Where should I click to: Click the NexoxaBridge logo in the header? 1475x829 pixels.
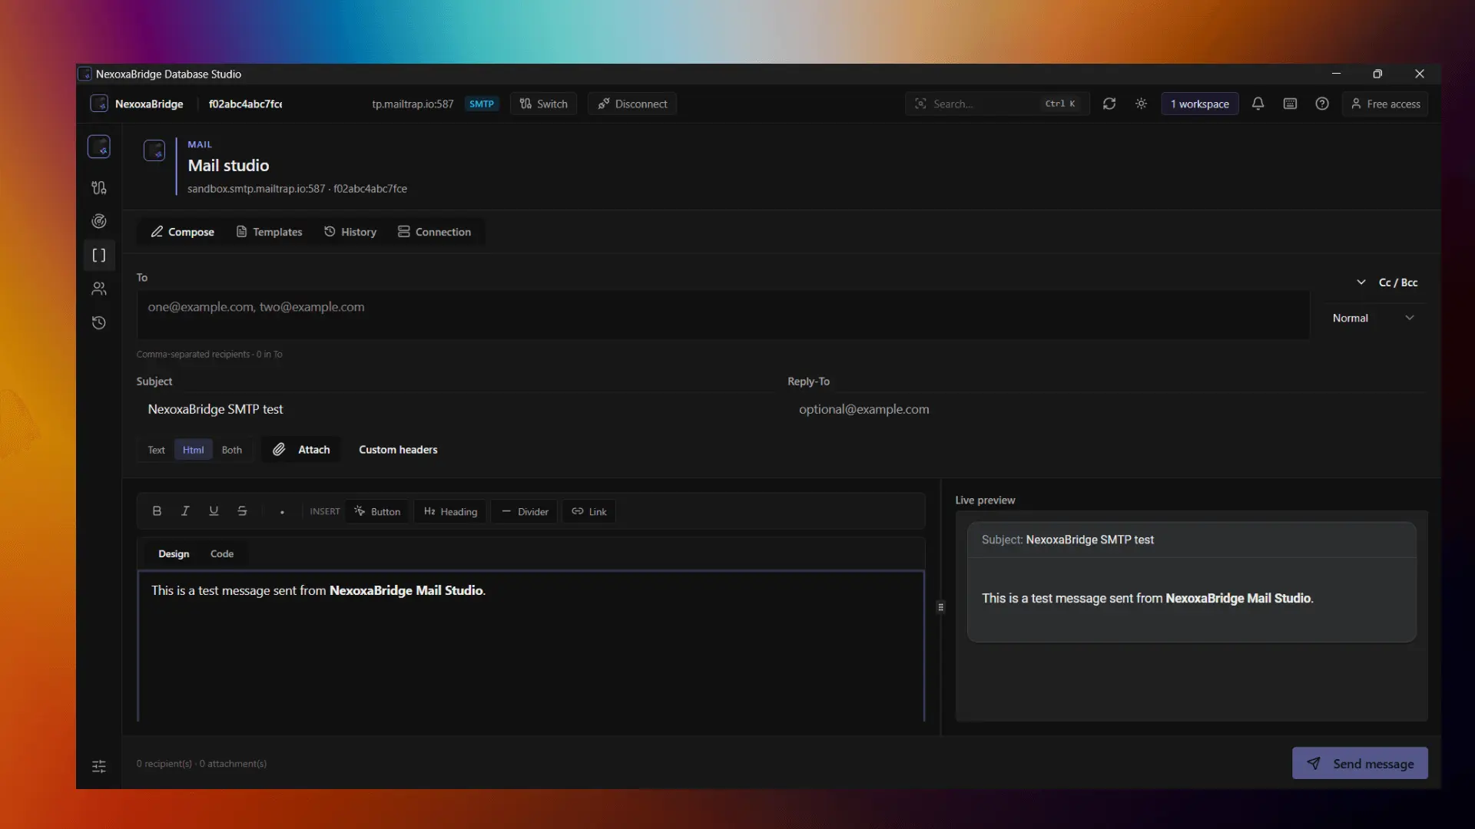(x=99, y=104)
